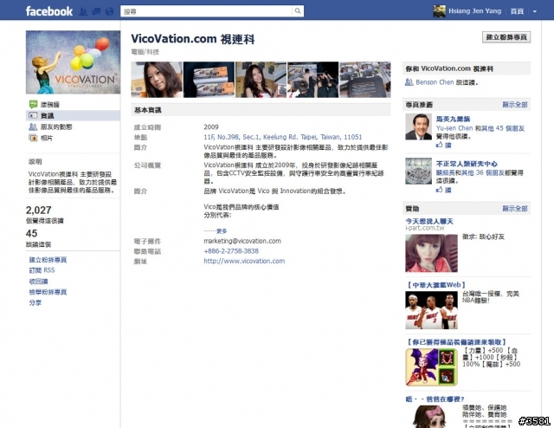Select the 資訊 info tab
Viewport: 554px width, 428px height.
point(73,116)
